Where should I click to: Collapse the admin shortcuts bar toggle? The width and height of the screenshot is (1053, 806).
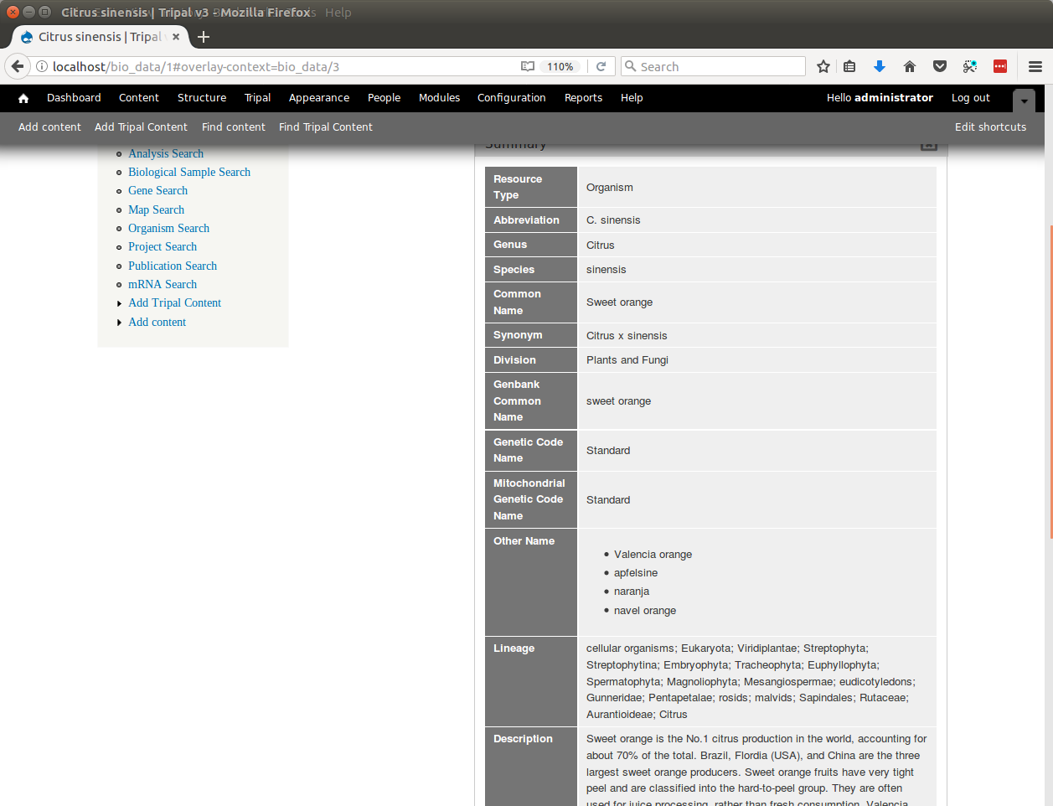point(1024,101)
